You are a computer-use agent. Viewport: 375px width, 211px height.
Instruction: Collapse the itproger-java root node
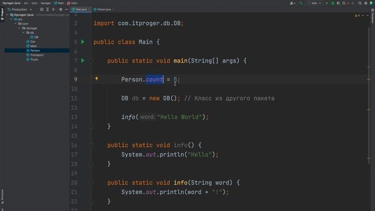pos(8,15)
